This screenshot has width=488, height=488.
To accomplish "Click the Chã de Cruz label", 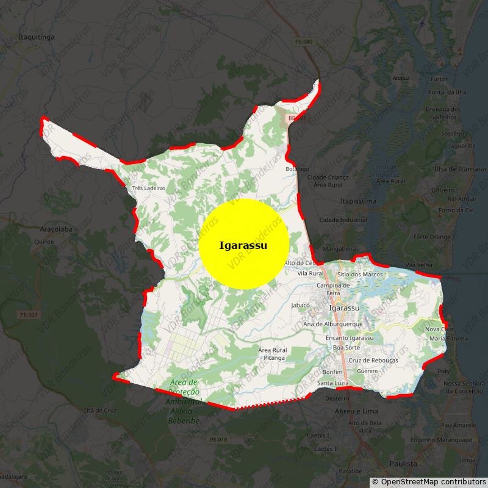I will click(x=100, y=411).
